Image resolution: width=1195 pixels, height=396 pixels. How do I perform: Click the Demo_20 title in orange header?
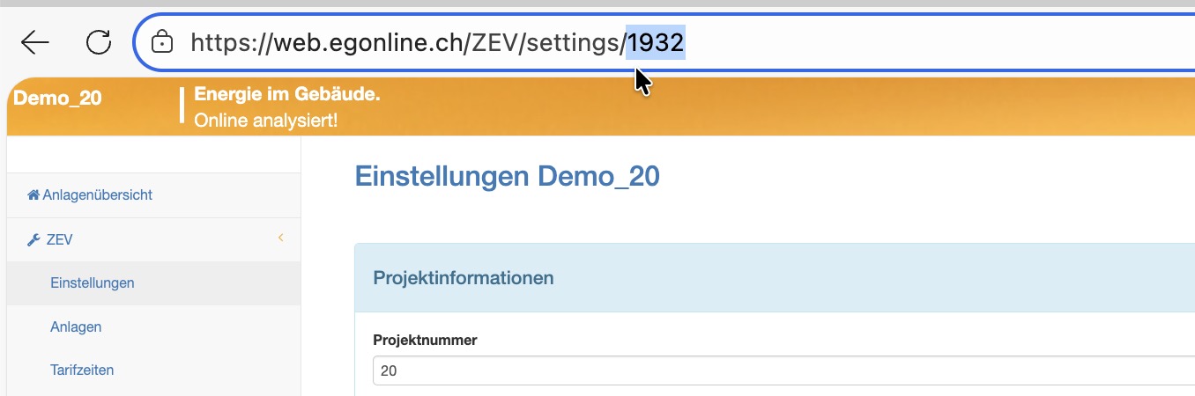click(58, 98)
